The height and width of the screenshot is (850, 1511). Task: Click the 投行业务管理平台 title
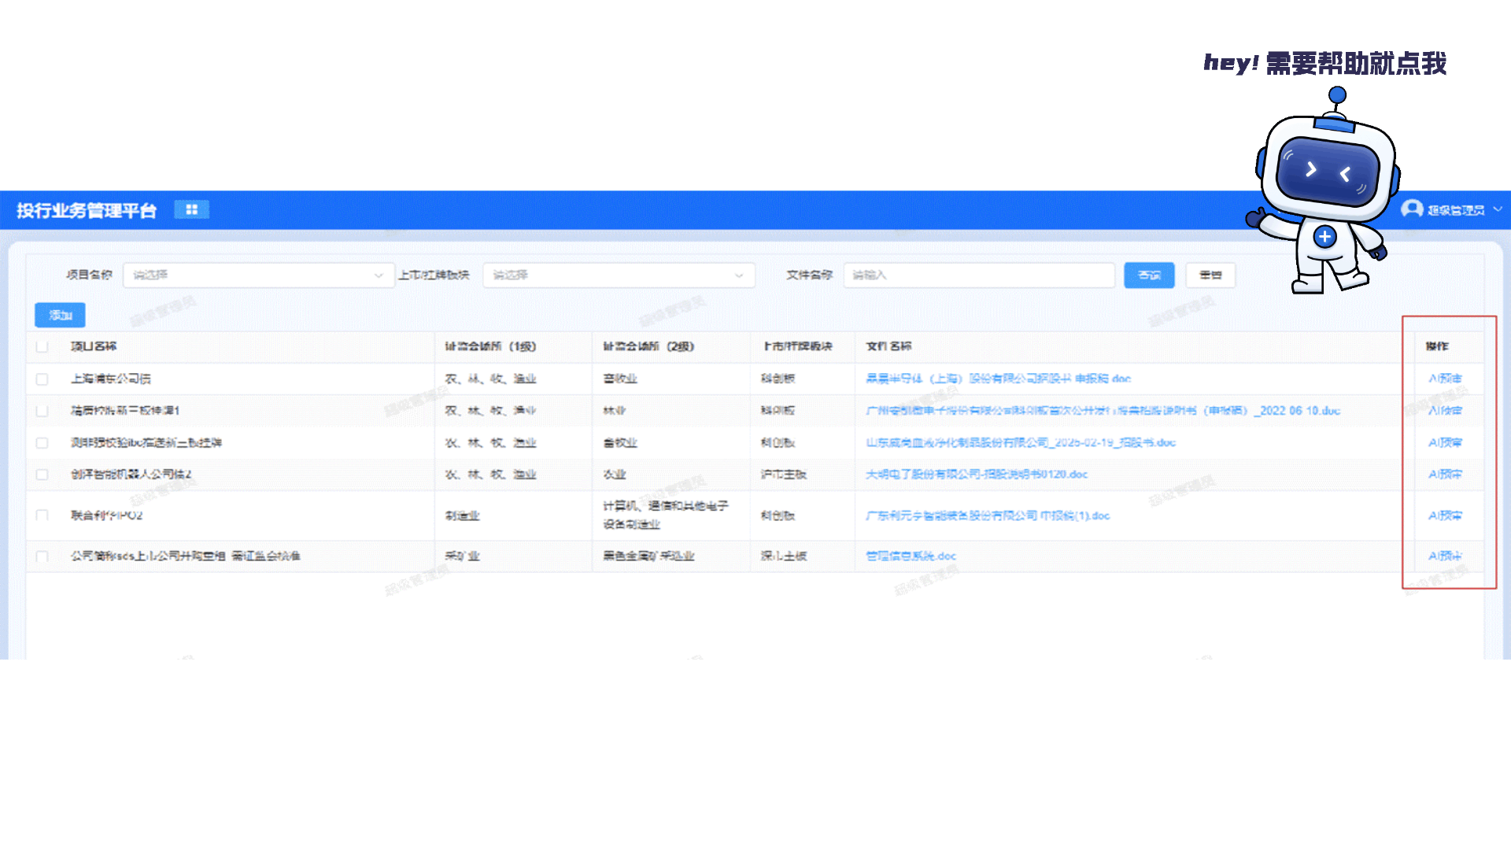tap(87, 210)
